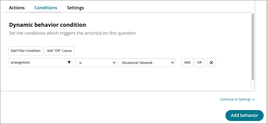Select the Conditions tab
This screenshot has width=267, height=124.
(x=46, y=8)
